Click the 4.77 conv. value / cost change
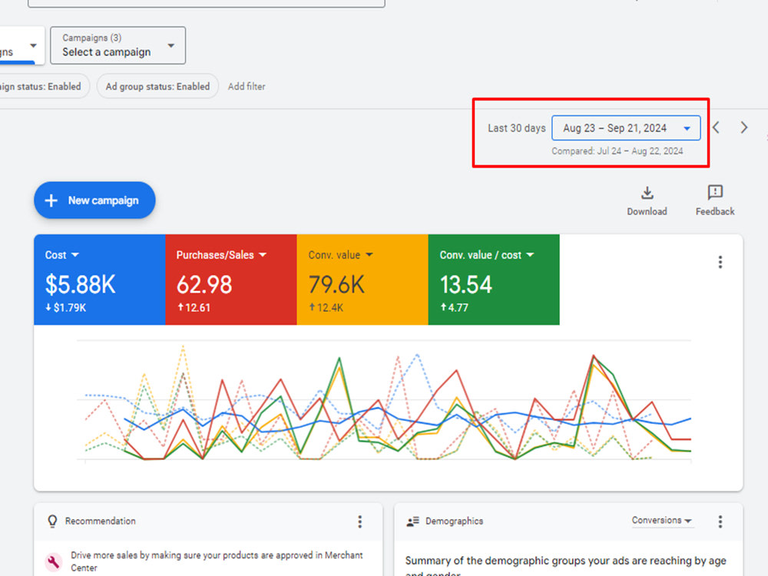This screenshot has height=576, width=768. click(x=454, y=308)
